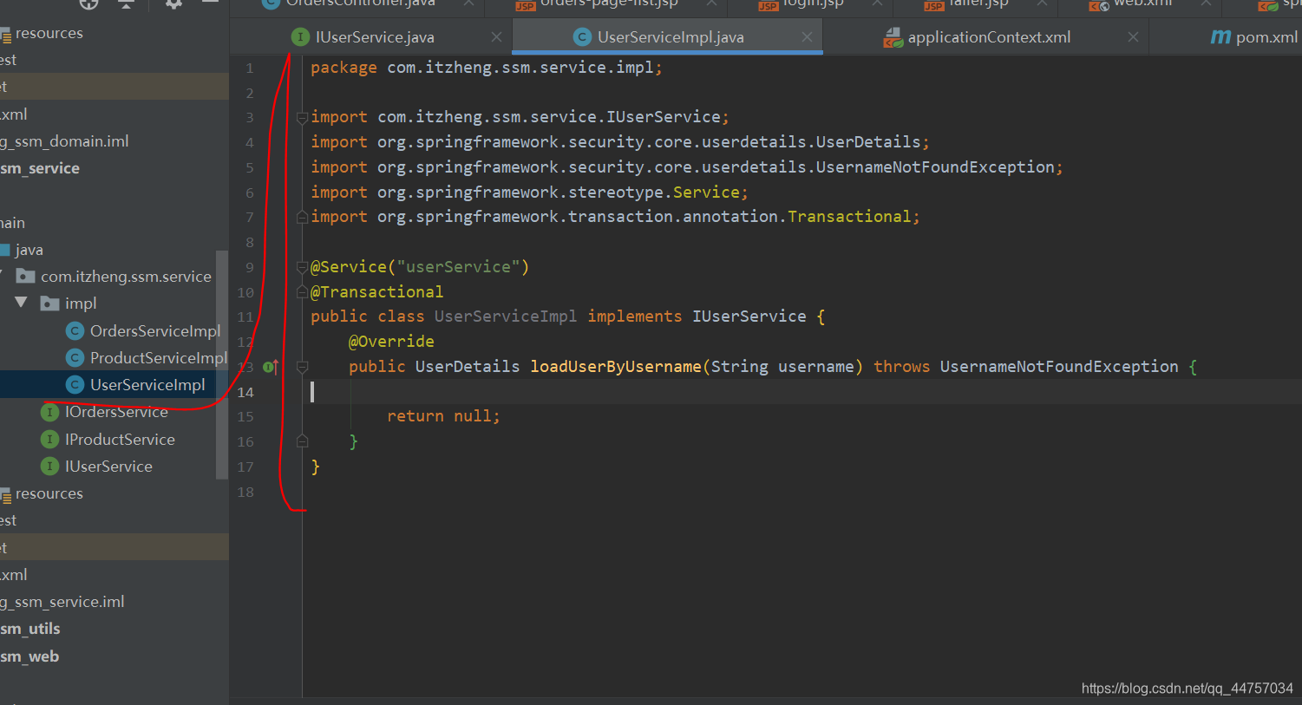
Task: Toggle the method end fold marker on line 16
Action: [302, 441]
